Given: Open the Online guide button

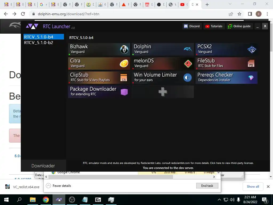Looking at the screenshot, I should click(x=240, y=26).
